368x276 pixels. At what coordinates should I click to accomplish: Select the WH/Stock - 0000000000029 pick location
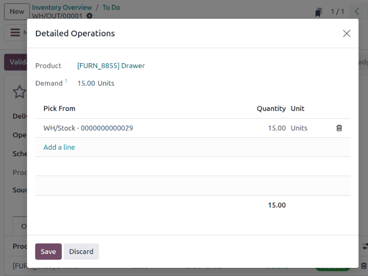coord(88,128)
